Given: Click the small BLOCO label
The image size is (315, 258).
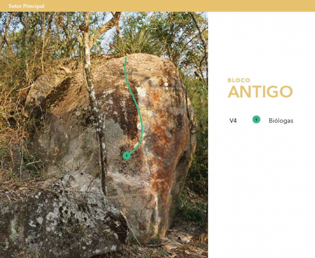Looking at the screenshot, I should [239, 80].
